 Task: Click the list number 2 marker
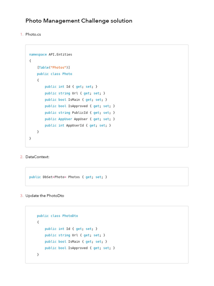(21, 157)
